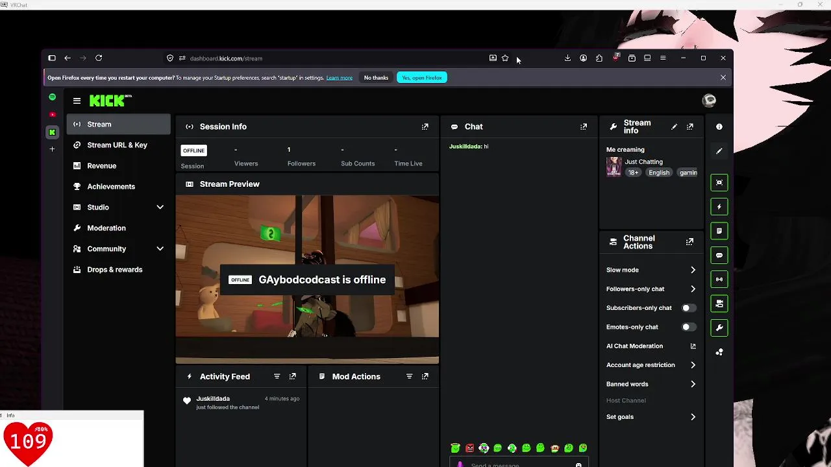831x467 pixels.
Task: Toggle lightning activity widget in right rail
Action: [719, 207]
